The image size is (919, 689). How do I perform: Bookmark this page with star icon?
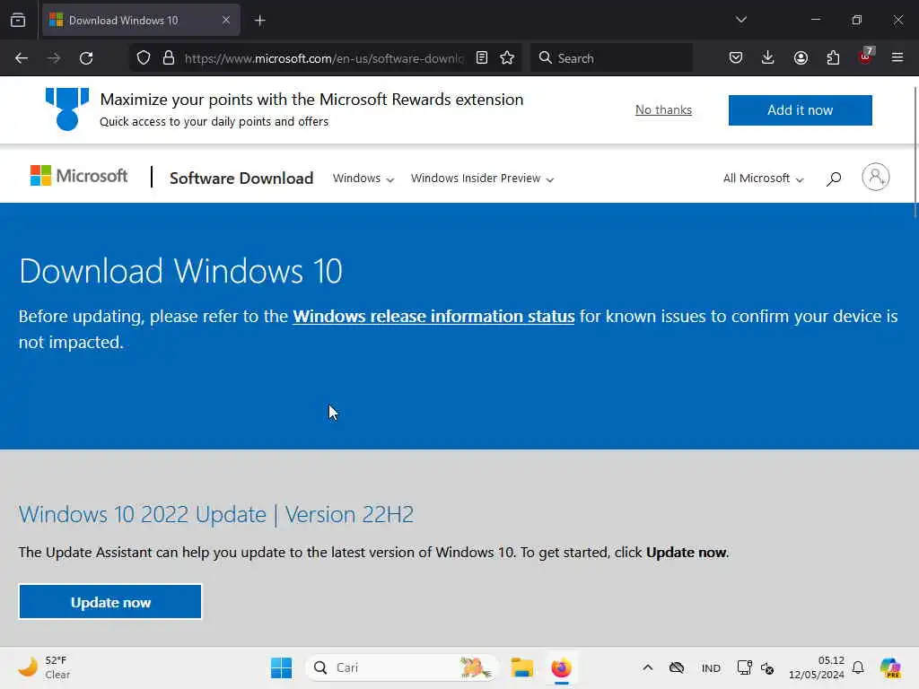pyautogui.click(x=508, y=58)
